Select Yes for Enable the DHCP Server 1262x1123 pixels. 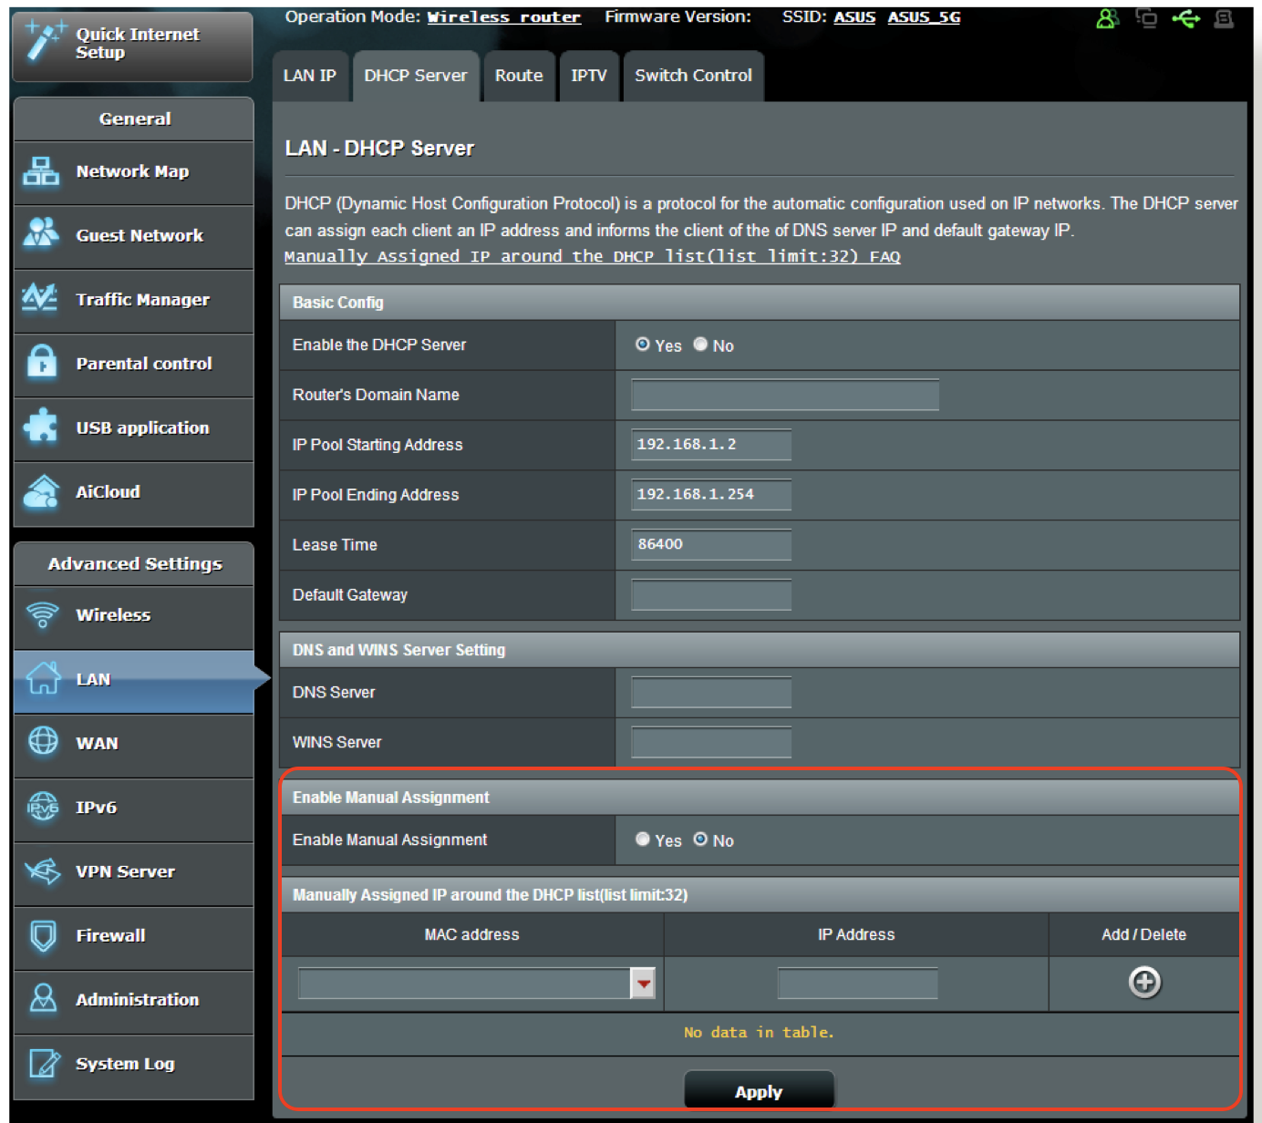point(643,345)
